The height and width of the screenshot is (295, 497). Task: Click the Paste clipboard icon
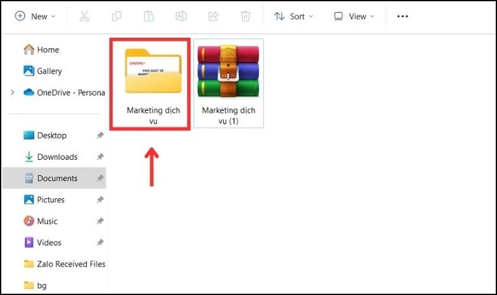148,17
